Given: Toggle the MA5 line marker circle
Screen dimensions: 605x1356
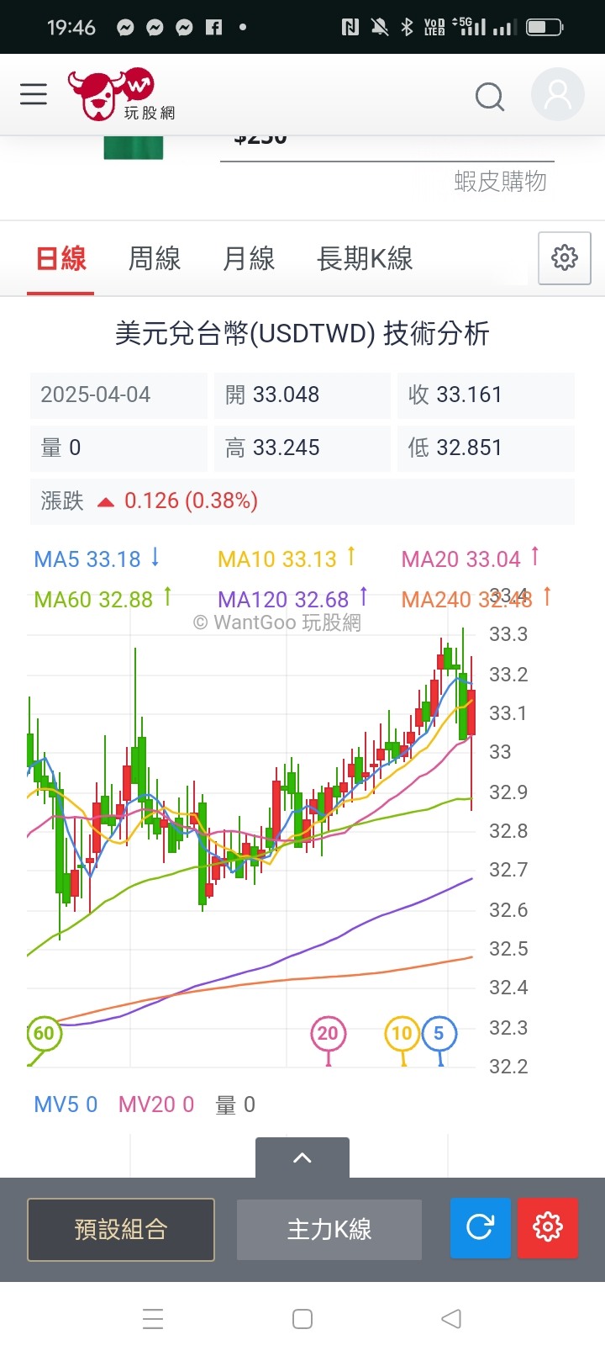Looking at the screenshot, I should tap(439, 1033).
